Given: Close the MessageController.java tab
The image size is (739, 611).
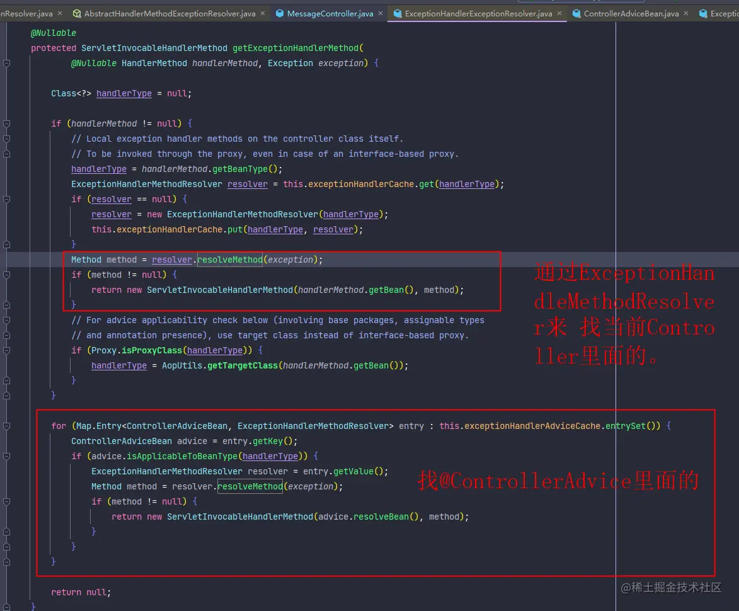Looking at the screenshot, I should 381,13.
